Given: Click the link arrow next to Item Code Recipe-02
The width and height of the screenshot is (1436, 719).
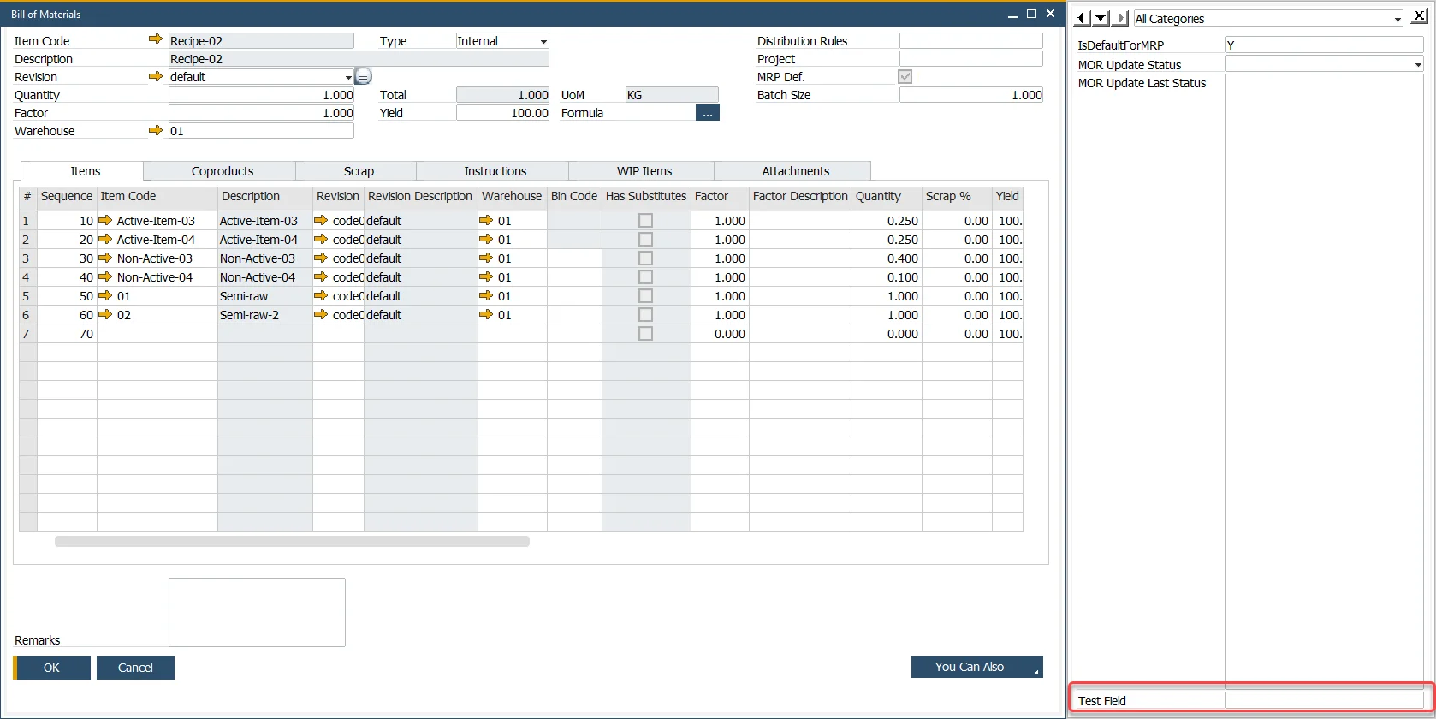Looking at the screenshot, I should point(155,39).
